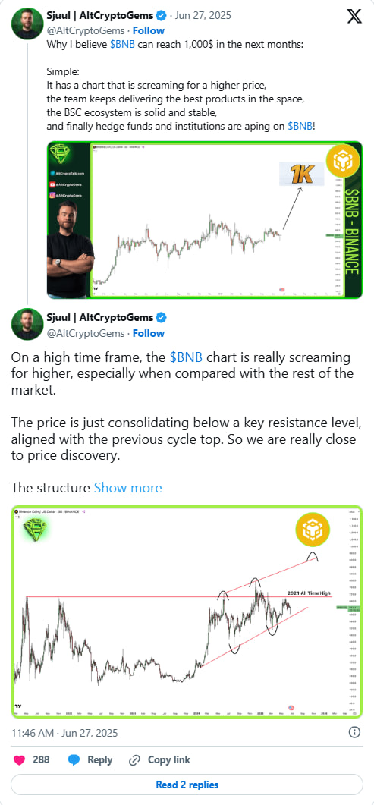Open the 2021 All Time High chart image

point(187,612)
